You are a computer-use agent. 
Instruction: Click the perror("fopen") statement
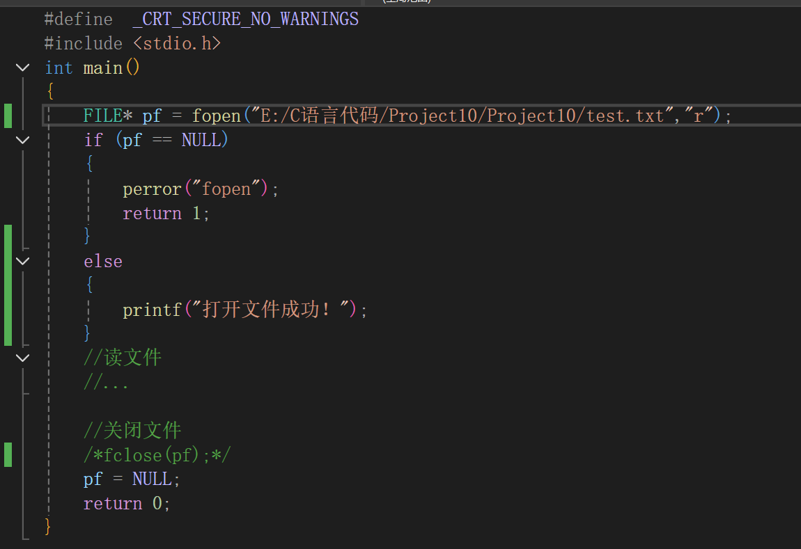pos(201,189)
